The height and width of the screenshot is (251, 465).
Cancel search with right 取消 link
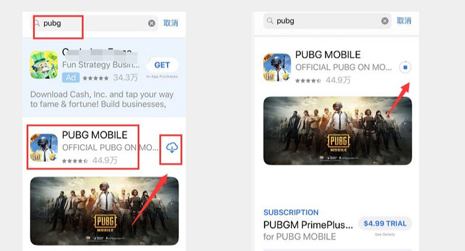coord(404,21)
